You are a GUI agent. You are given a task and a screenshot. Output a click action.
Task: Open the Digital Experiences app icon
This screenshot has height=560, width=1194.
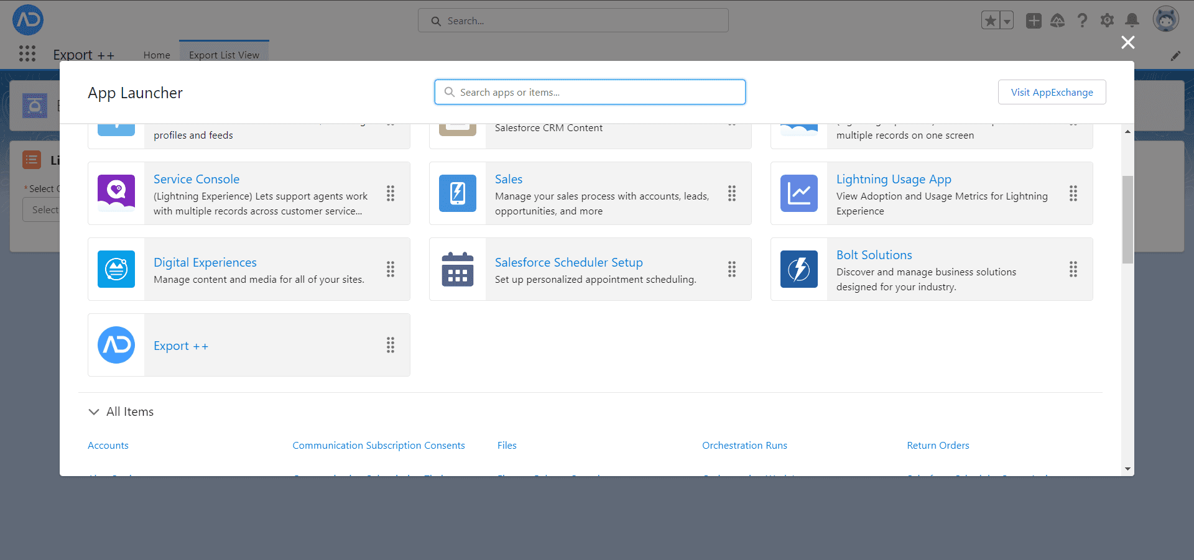116,269
